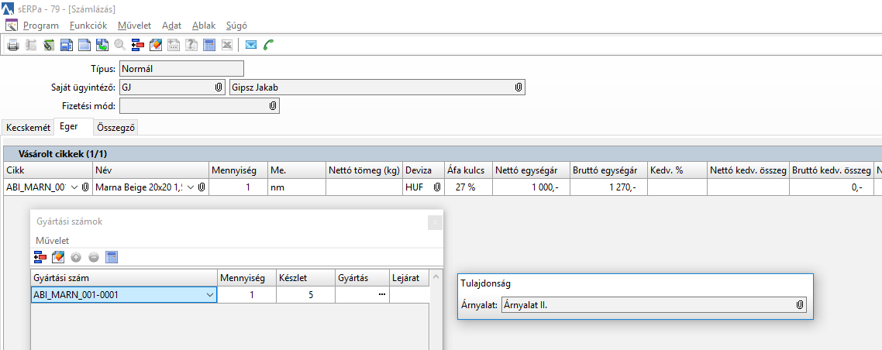Open the Funkciók menu
The height and width of the screenshot is (350, 882).
click(x=88, y=26)
